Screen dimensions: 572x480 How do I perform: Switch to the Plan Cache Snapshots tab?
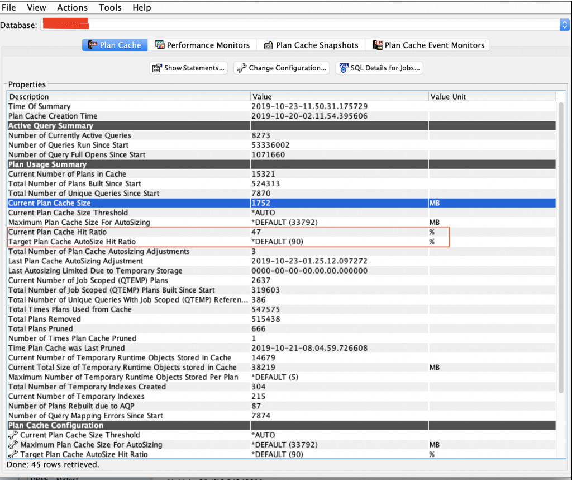317,45
